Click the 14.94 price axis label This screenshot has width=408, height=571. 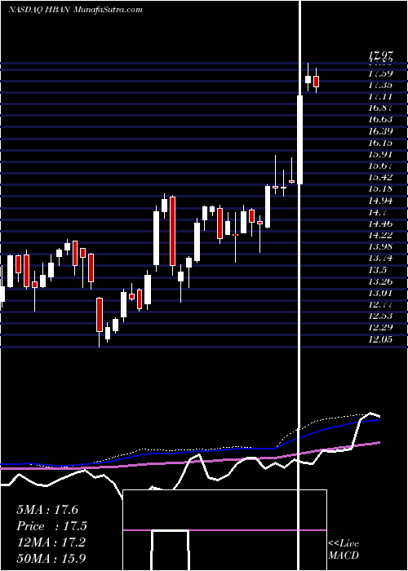tap(380, 201)
